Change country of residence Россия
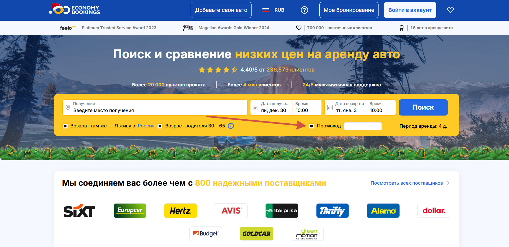Image resolution: width=509 pixels, height=247 pixels. [146, 126]
